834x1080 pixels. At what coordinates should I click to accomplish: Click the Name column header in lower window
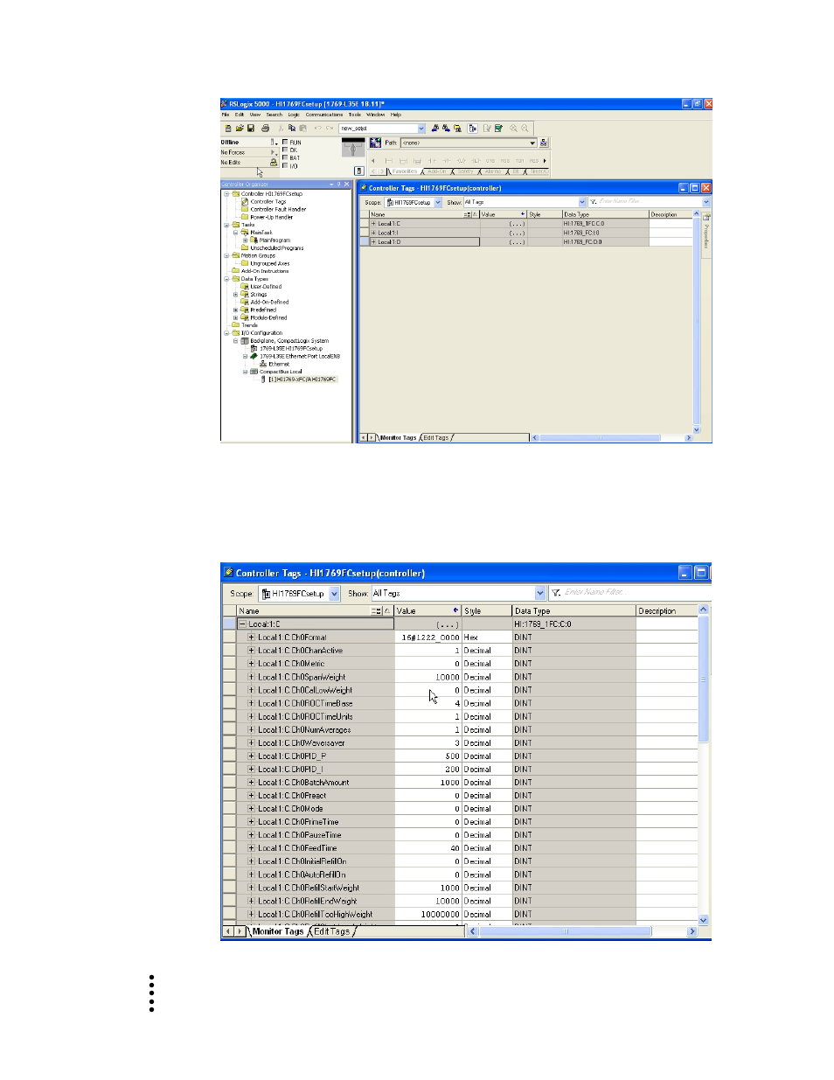coord(316,611)
